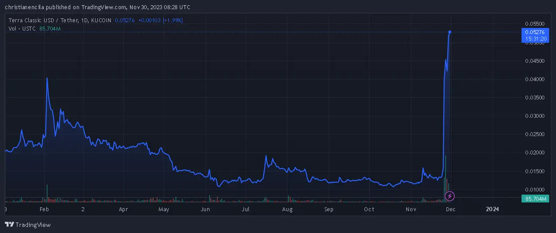Click the 0.05500 price axis label
This screenshot has height=233, width=556.
pyautogui.click(x=534, y=24)
